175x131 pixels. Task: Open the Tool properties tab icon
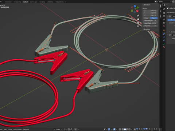pyautogui.click(x=164, y=9)
